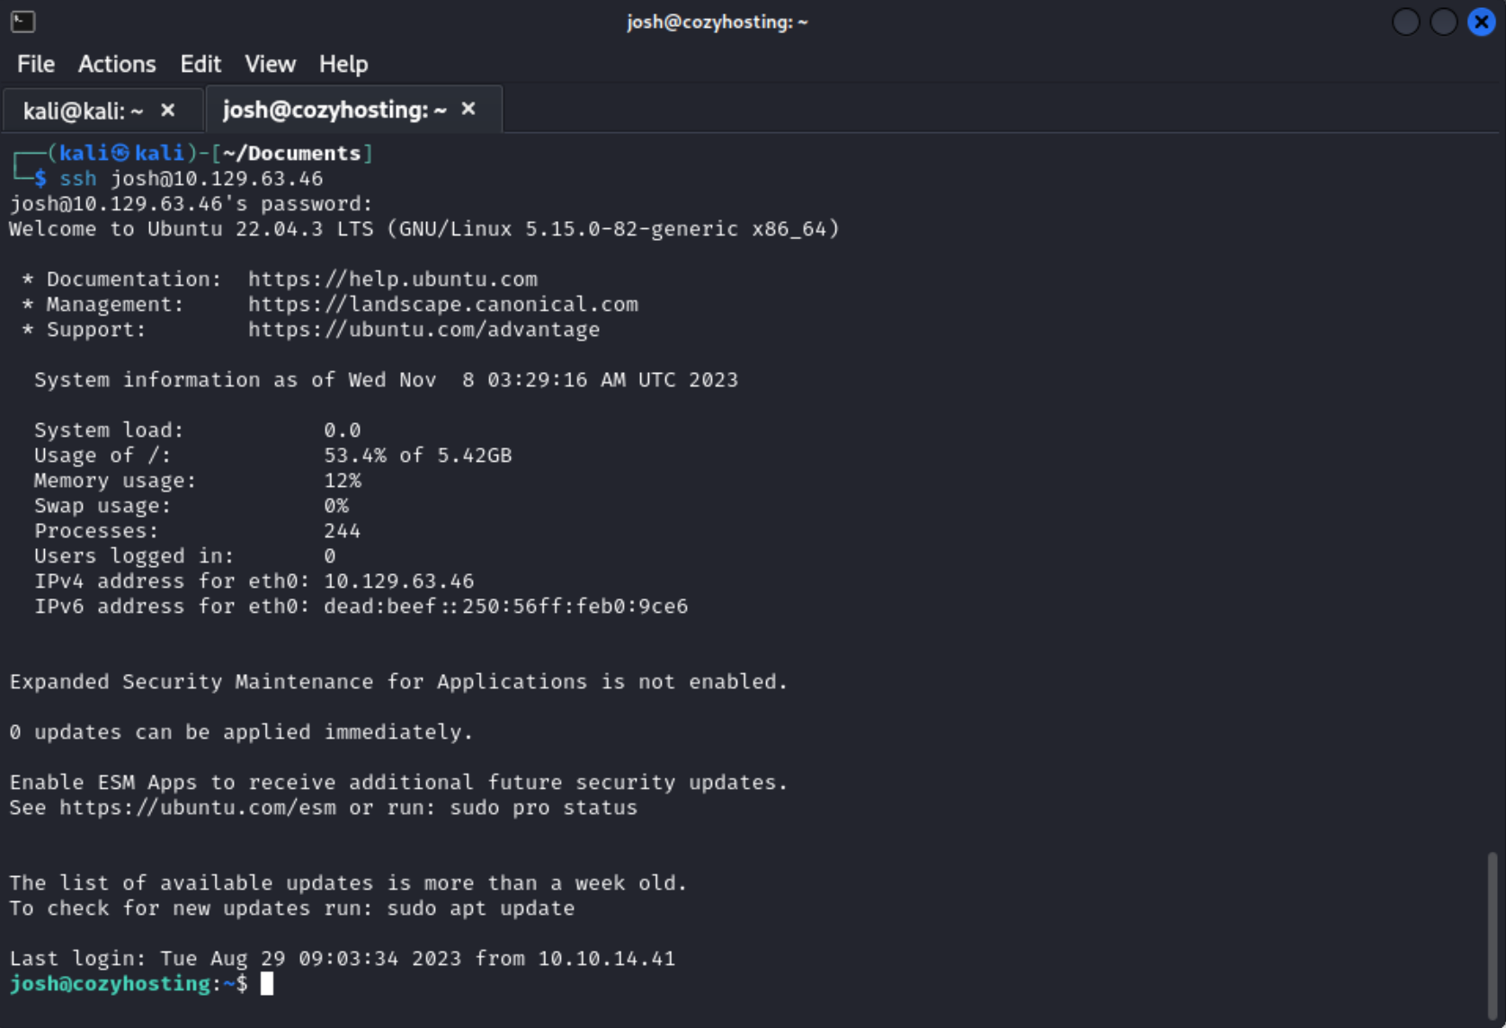Open the View menu

click(x=270, y=64)
